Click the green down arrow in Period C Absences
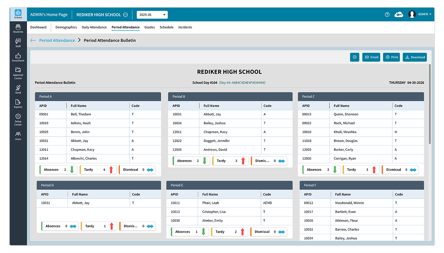The width and height of the screenshot is (444, 253). pos(335,170)
